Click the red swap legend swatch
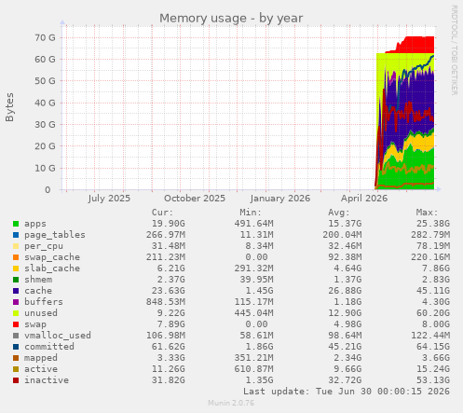This screenshot has height=413, width=463. tap(16, 324)
